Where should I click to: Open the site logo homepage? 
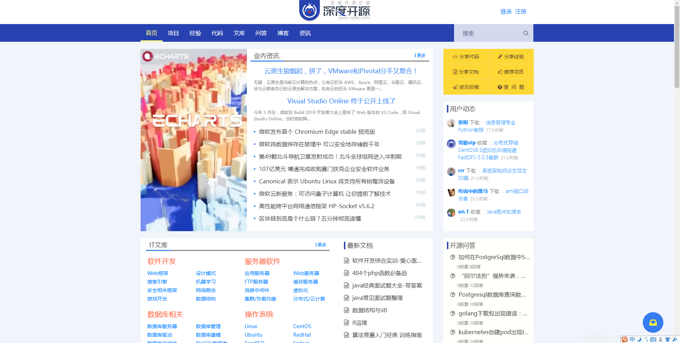(x=334, y=11)
